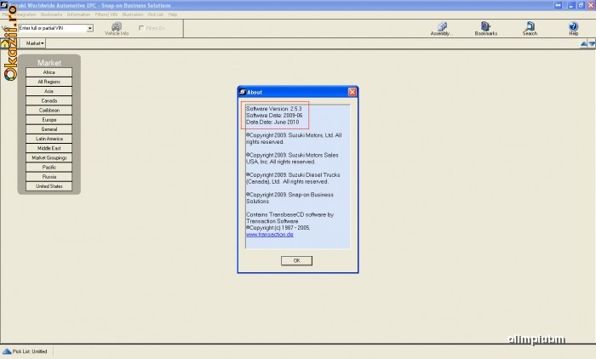Open the Vehicle Info tool
This screenshot has width=596, height=359.
pos(117,29)
